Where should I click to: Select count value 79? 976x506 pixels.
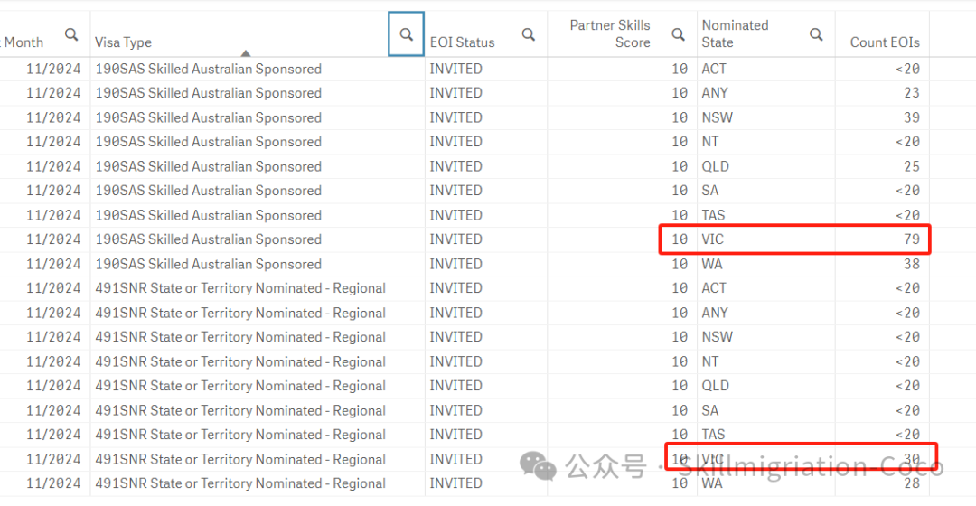(912, 239)
